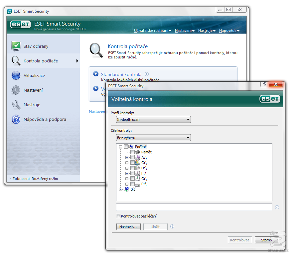291x255 pixels.
Task: Click the ESET logo in main window header
Action: click(20, 25)
